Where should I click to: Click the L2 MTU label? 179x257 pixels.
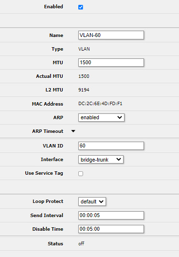coord(54,90)
